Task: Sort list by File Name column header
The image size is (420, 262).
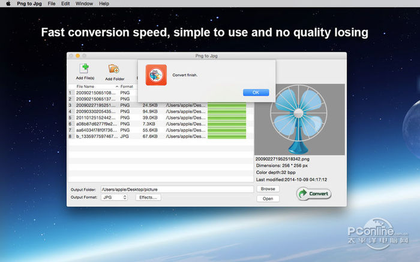Action: coord(85,87)
